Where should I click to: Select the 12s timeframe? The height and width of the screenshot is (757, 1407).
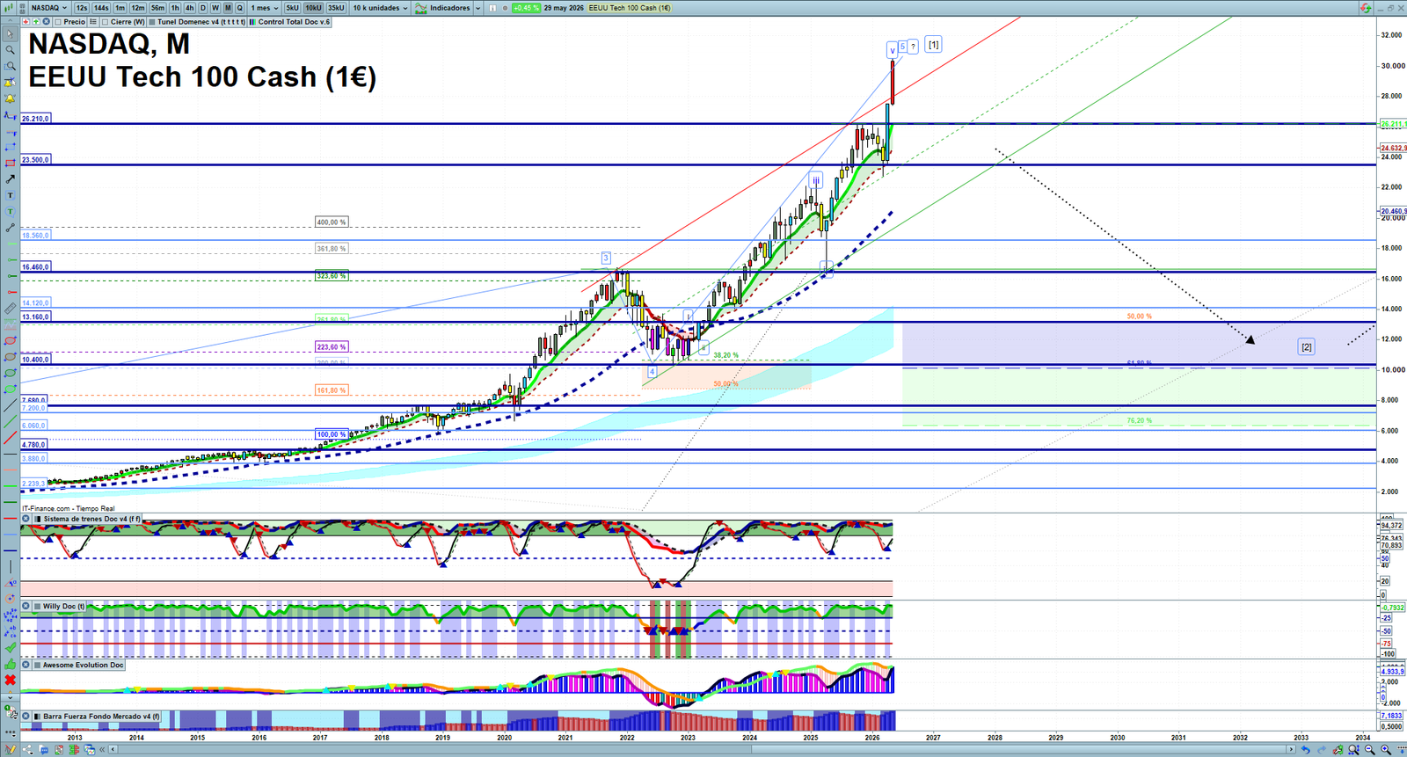pos(82,8)
